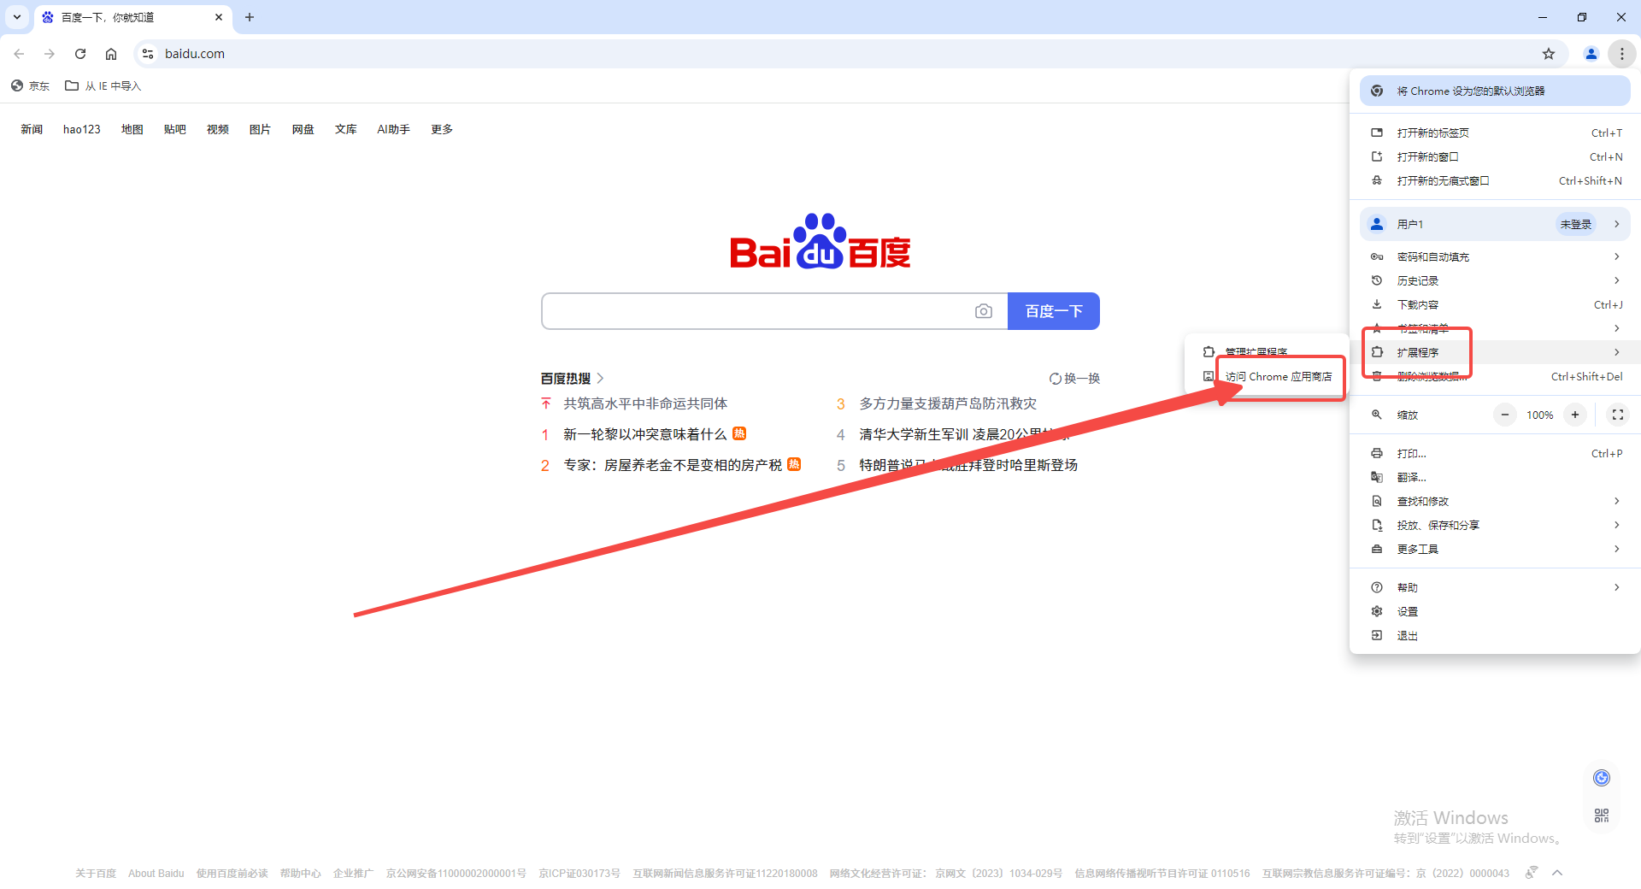The image size is (1641, 889).
Task: Open the hao123 navigation link
Action: (x=82, y=129)
